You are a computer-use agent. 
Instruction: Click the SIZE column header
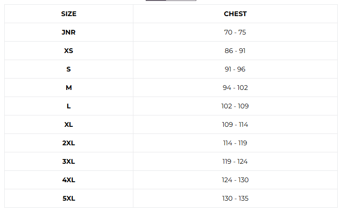tap(69, 14)
